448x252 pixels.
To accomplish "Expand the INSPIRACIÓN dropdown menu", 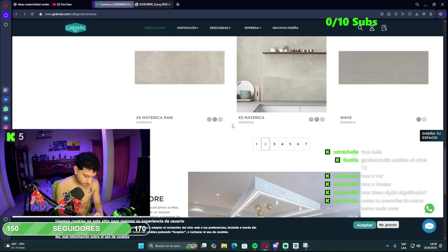I will (188, 28).
